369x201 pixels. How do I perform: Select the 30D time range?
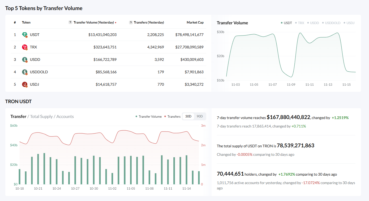tap(188, 117)
